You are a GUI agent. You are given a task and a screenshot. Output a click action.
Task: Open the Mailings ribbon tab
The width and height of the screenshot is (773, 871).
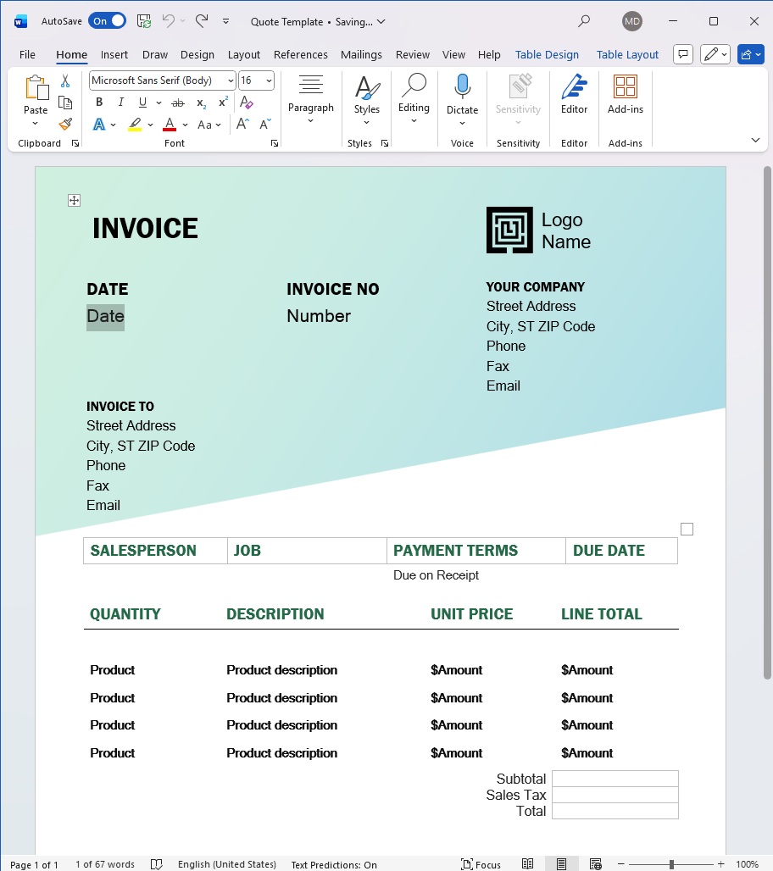click(361, 54)
